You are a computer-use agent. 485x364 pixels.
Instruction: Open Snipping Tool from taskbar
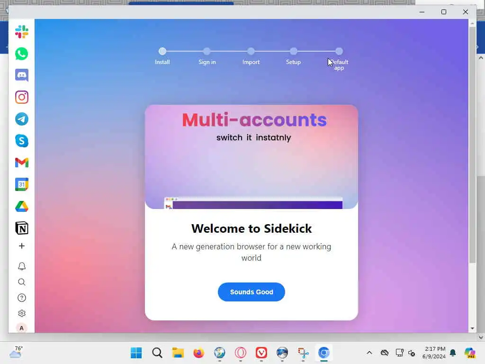303,353
